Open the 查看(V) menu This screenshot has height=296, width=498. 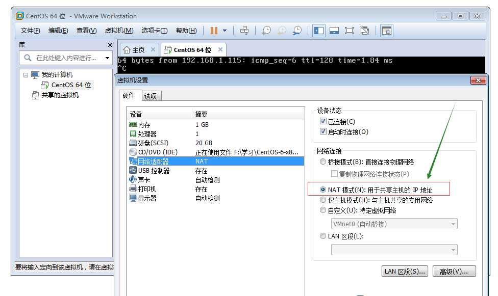coord(86,31)
